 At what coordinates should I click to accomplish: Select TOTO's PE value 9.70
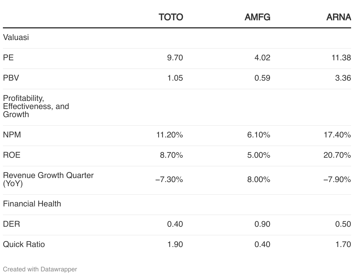[x=175, y=58]
